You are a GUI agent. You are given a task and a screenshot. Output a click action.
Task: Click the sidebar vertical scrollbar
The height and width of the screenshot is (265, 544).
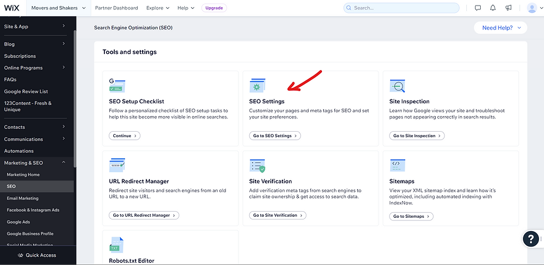74,99
